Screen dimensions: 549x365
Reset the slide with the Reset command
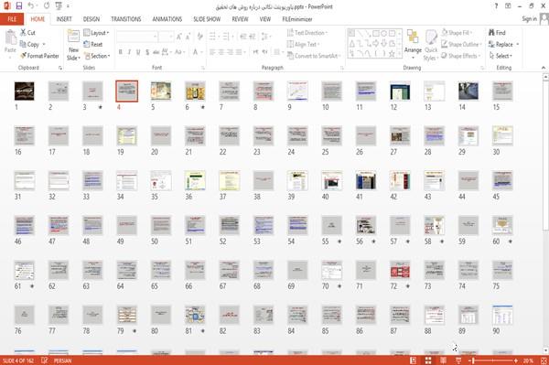[x=93, y=45]
